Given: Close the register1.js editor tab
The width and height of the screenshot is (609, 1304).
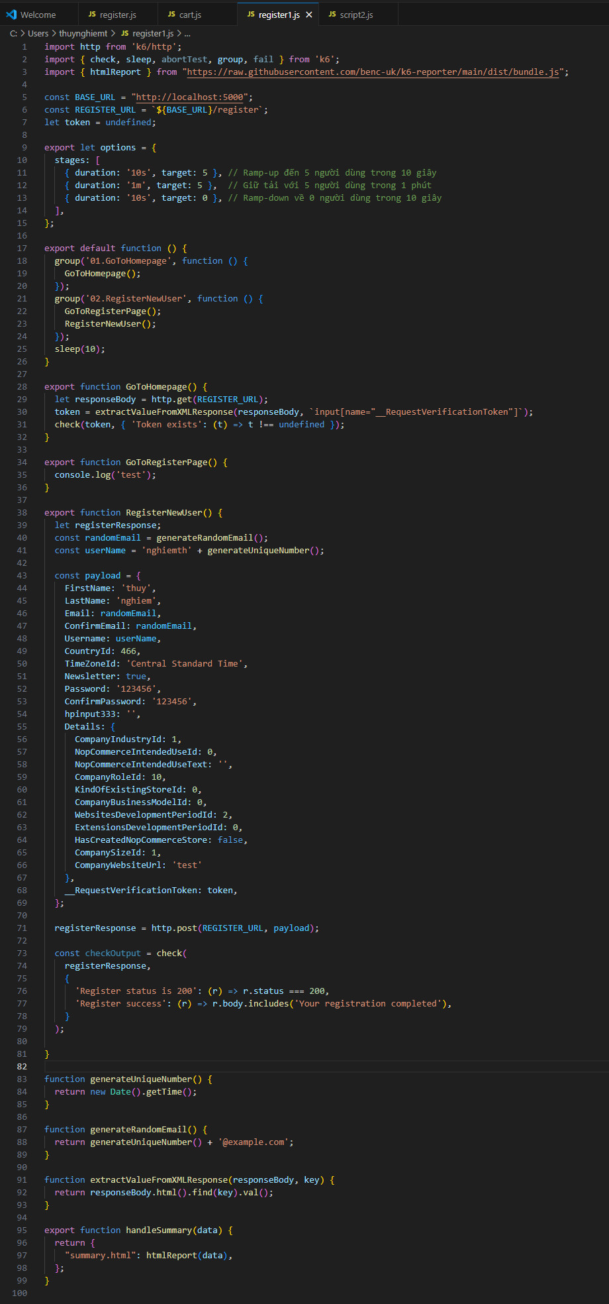Looking at the screenshot, I should [308, 15].
